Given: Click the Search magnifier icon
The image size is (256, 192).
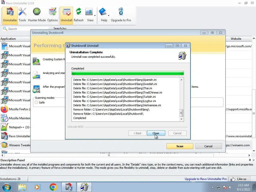Looking at the screenshot, I should pyautogui.click(x=5, y=29).
